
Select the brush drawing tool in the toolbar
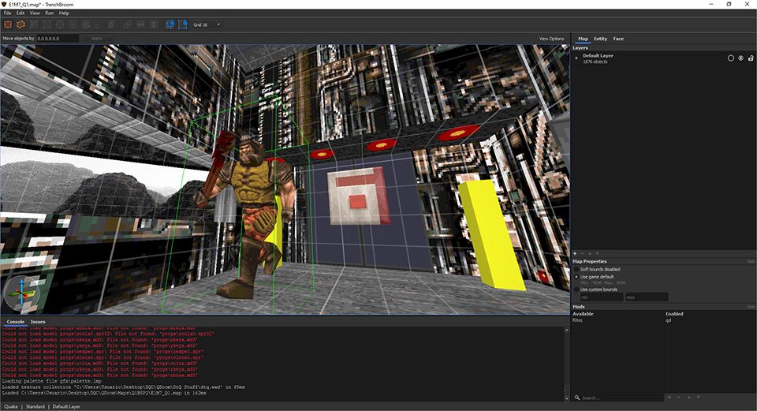(21, 24)
